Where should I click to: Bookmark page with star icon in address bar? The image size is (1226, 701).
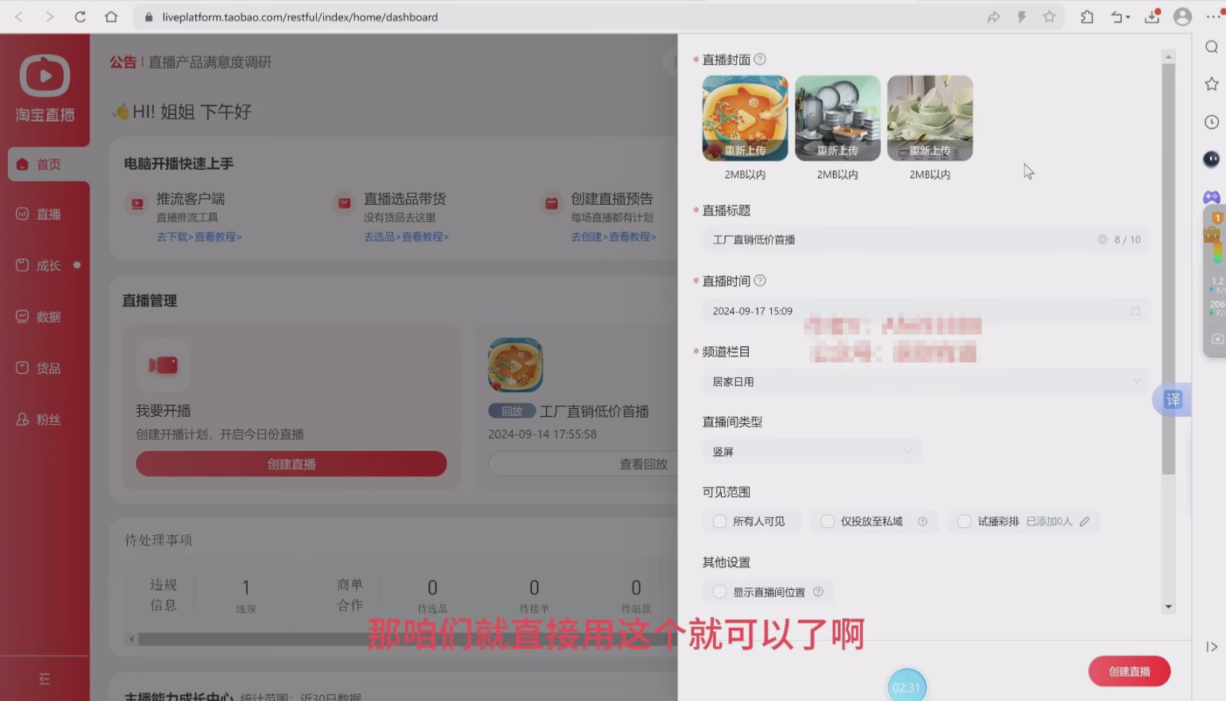(1050, 17)
